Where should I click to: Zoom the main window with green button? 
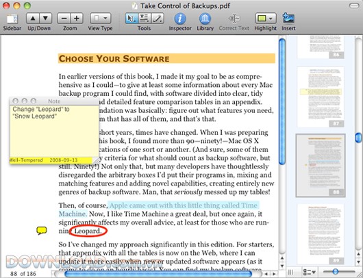click(27, 5)
